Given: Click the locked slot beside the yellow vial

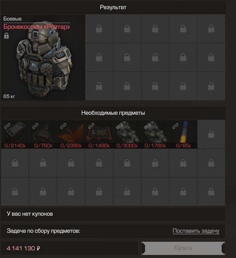Looking at the screenshot, I should click(x=211, y=134).
